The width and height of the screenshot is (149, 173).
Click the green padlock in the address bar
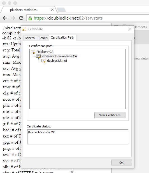pyautogui.click(x=30, y=18)
